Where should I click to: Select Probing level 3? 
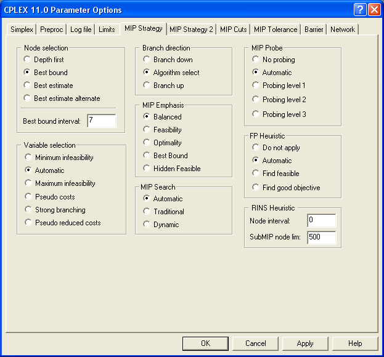[279, 114]
